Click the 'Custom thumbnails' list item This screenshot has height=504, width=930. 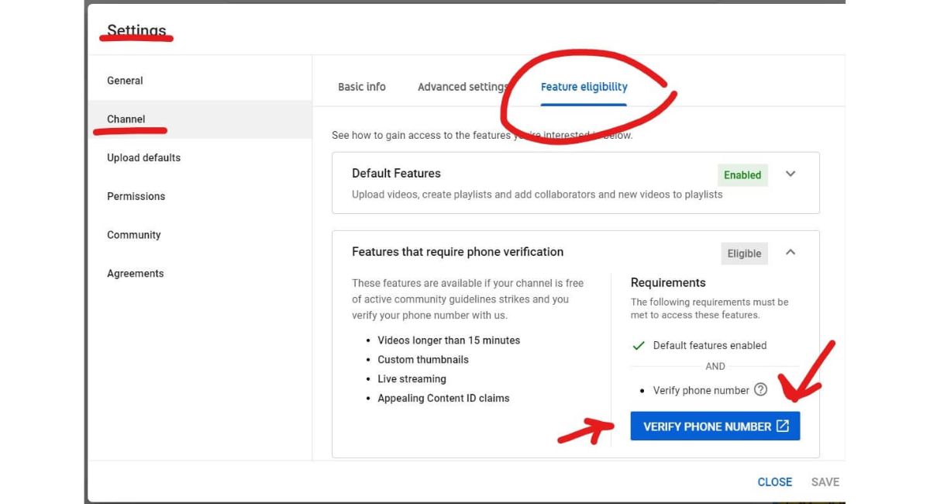[423, 360]
